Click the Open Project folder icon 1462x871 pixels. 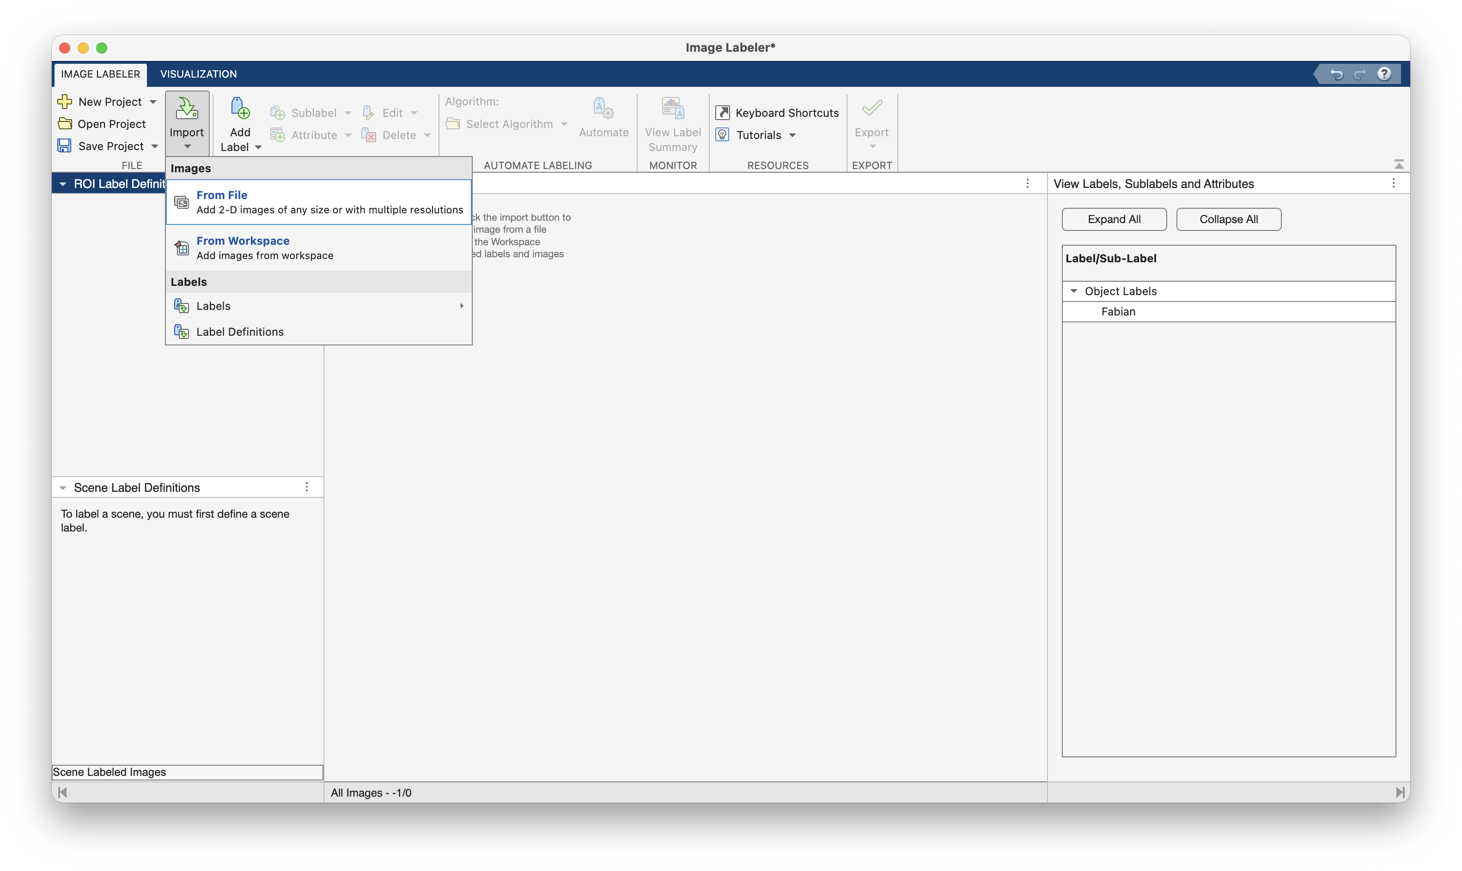pos(65,124)
